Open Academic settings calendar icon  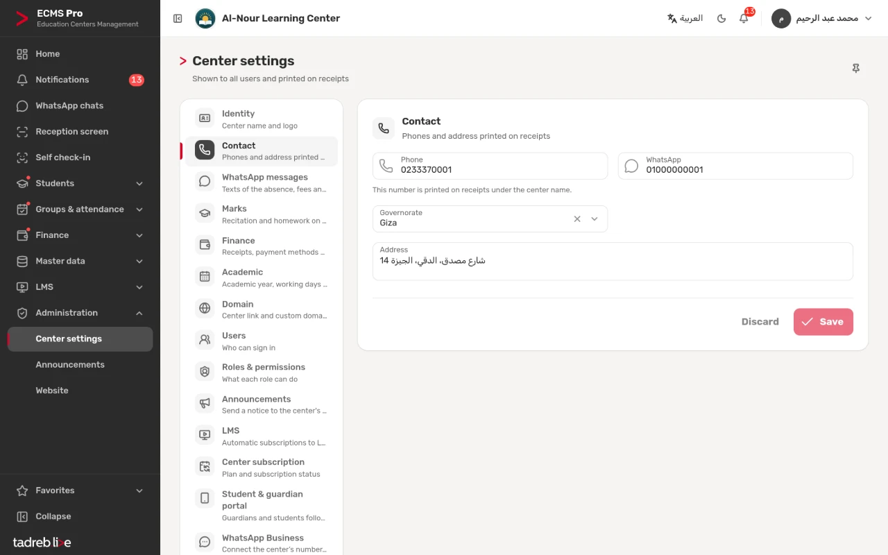pyautogui.click(x=205, y=277)
